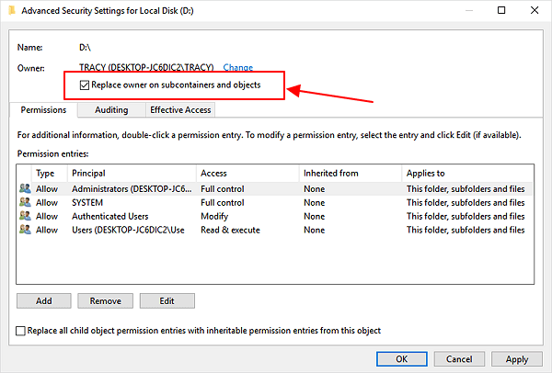Click the Change owner link
552x373 pixels.
coord(237,67)
